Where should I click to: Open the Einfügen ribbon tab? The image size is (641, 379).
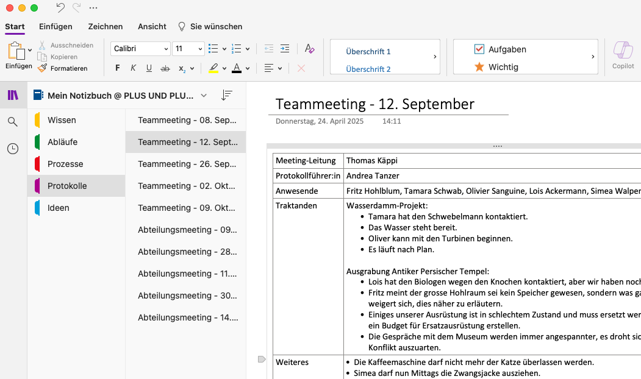pos(56,27)
